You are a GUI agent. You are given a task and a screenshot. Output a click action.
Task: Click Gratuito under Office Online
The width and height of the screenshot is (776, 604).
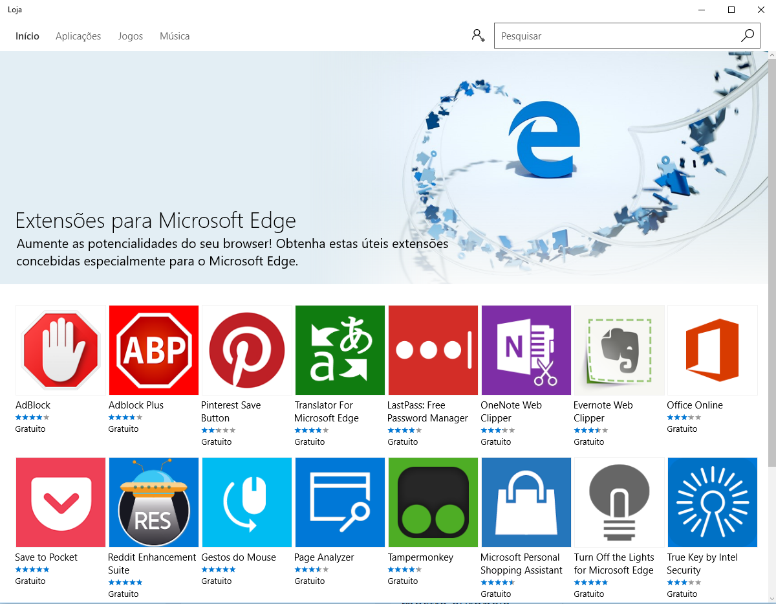[682, 429]
